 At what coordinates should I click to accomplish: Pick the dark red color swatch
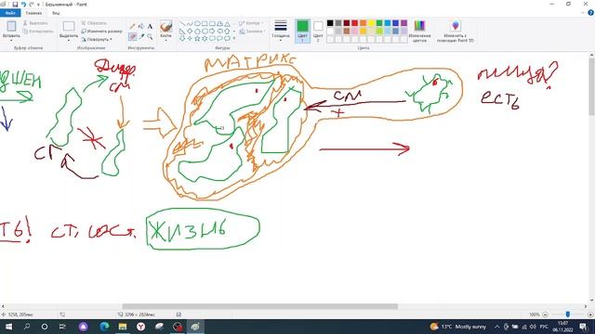(347, 23)
